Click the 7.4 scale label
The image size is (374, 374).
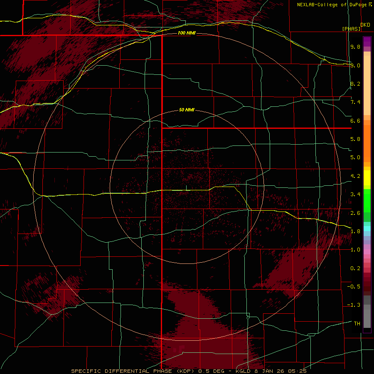coord(355,102)
